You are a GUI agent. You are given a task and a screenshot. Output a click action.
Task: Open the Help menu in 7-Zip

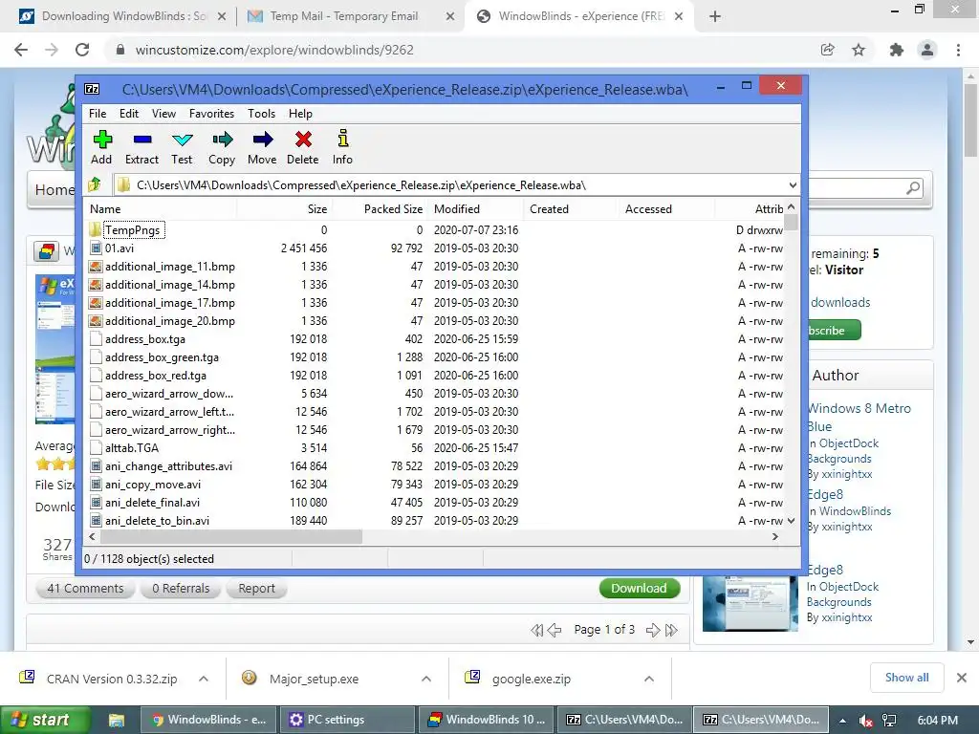[x=300, y=114]
